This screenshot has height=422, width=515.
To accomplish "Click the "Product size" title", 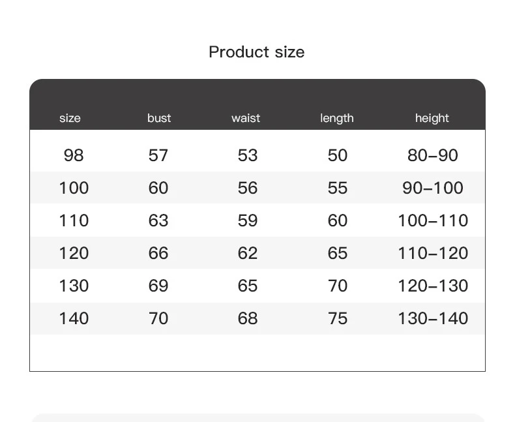I will (256, 52).
